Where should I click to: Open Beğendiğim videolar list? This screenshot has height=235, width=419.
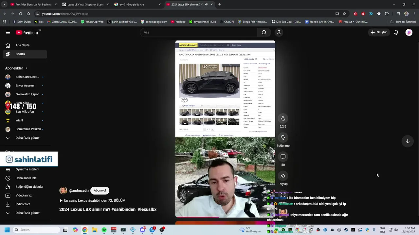tap(25, 187)
